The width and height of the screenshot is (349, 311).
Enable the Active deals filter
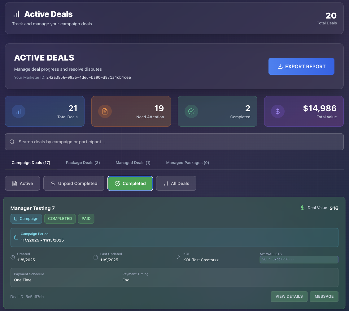[22, 183]
